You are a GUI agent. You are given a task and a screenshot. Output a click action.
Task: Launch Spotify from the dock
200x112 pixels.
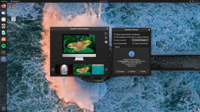pyautogui.click(x=3, y=46)
